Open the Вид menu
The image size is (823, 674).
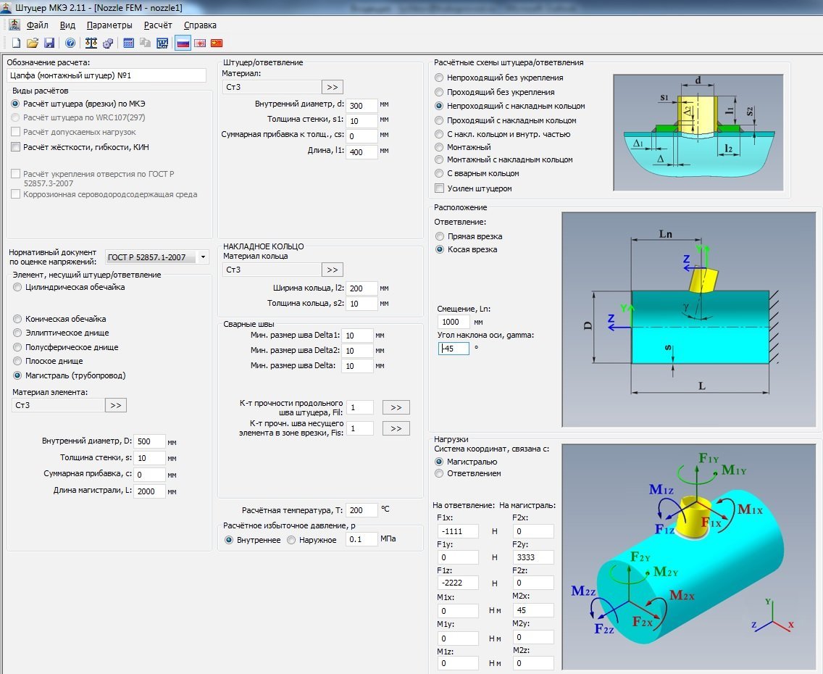(x=67, y=25)
